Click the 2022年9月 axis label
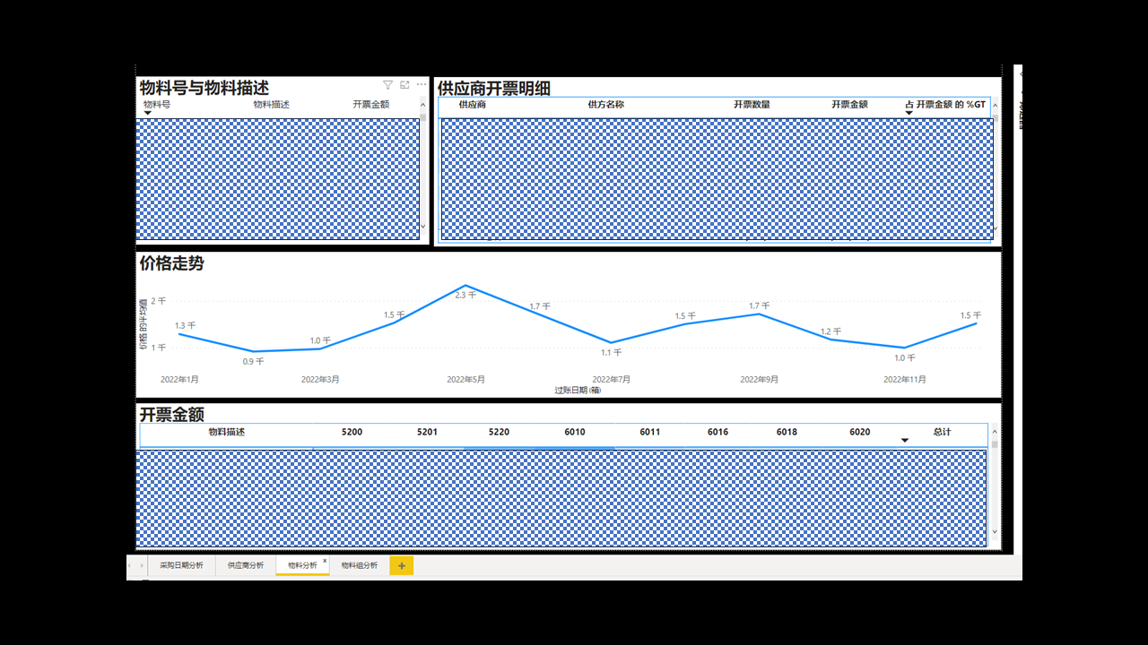The image size is (1148, 645). click(x=759, y=380)
